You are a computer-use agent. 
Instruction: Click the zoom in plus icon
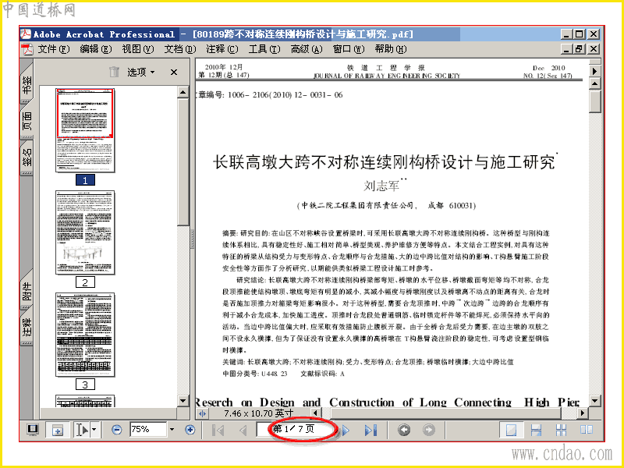[x=190, y=430]
